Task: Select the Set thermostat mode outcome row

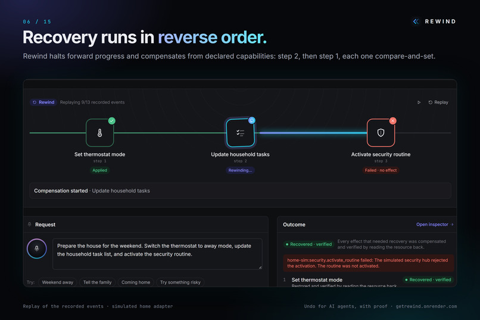Action: click(367, 282)
